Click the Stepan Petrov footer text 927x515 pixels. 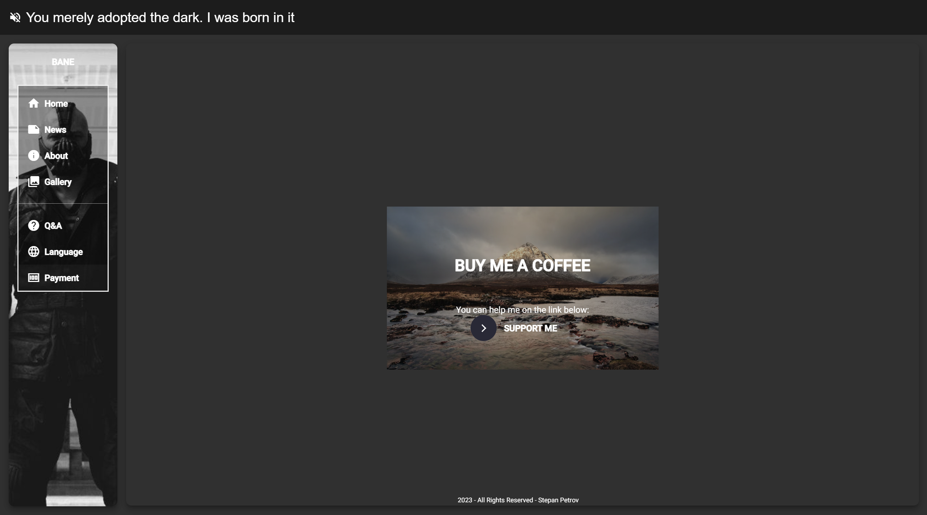click(x=558, y=500)
